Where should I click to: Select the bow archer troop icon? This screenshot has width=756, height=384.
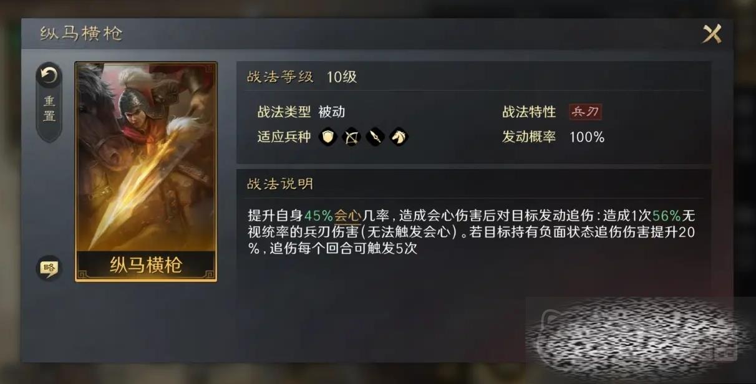tap(352, 137)
